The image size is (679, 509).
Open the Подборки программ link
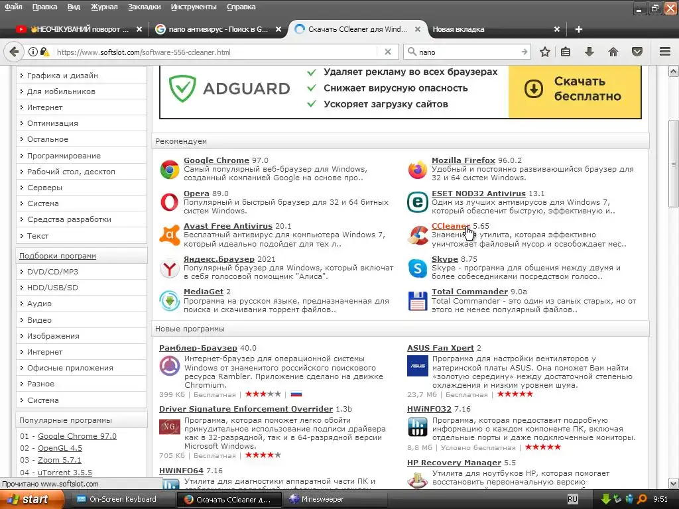[x=58, y=256]
